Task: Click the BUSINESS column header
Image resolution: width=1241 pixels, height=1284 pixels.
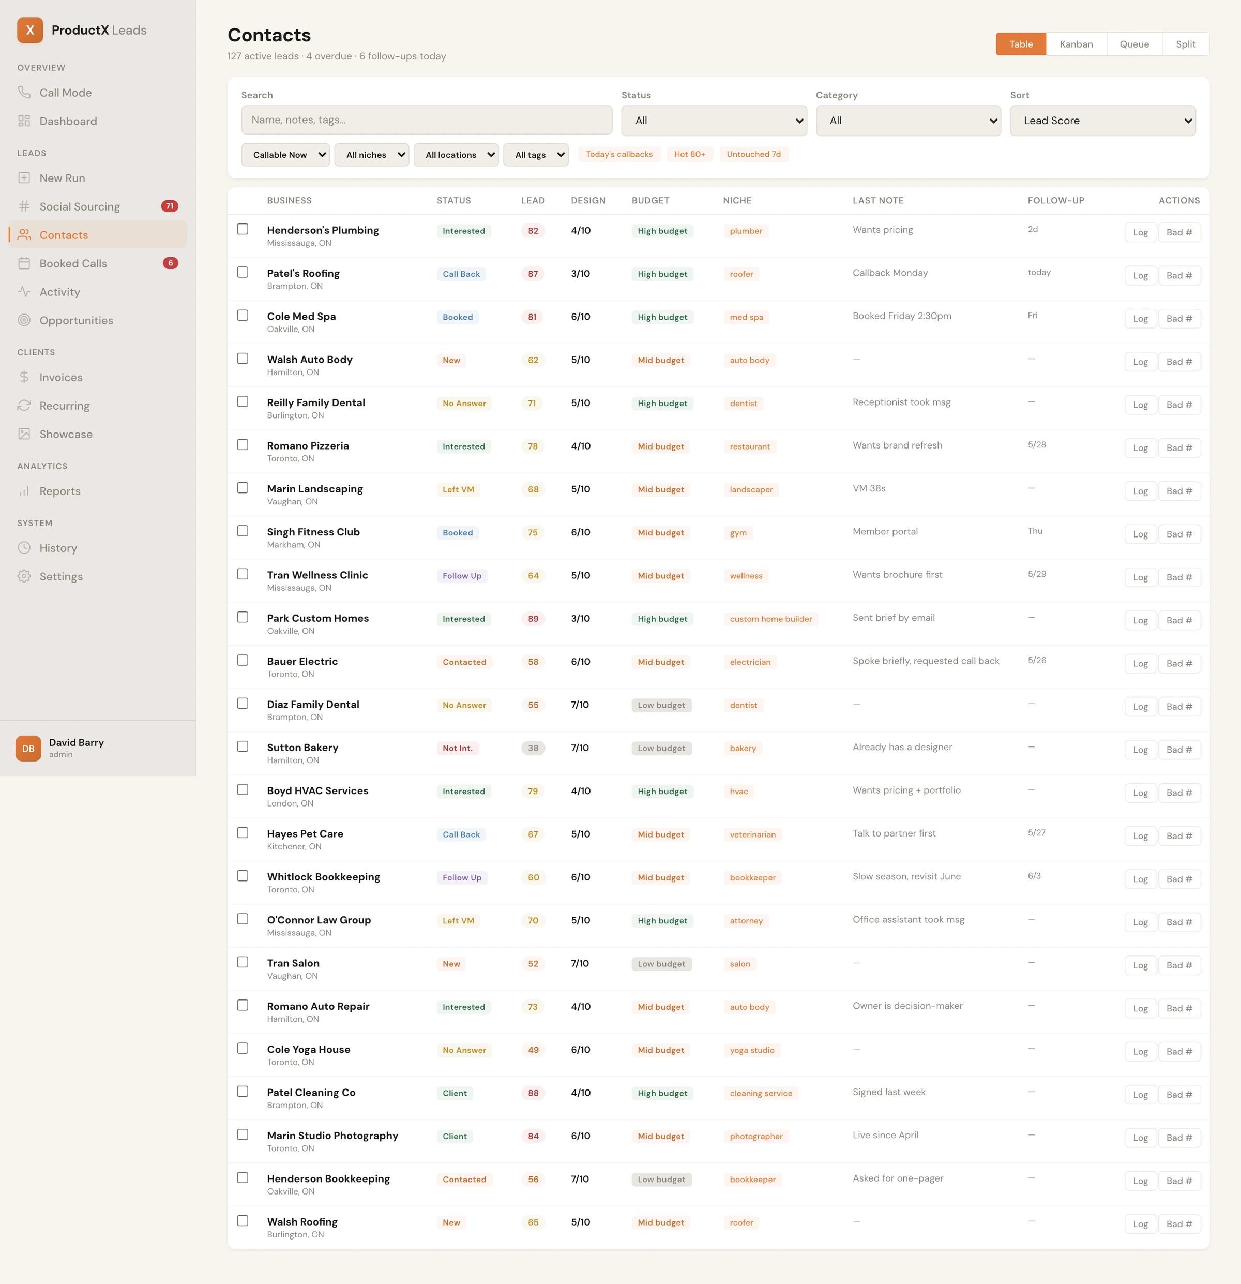Action: click(x=290, y=200)
